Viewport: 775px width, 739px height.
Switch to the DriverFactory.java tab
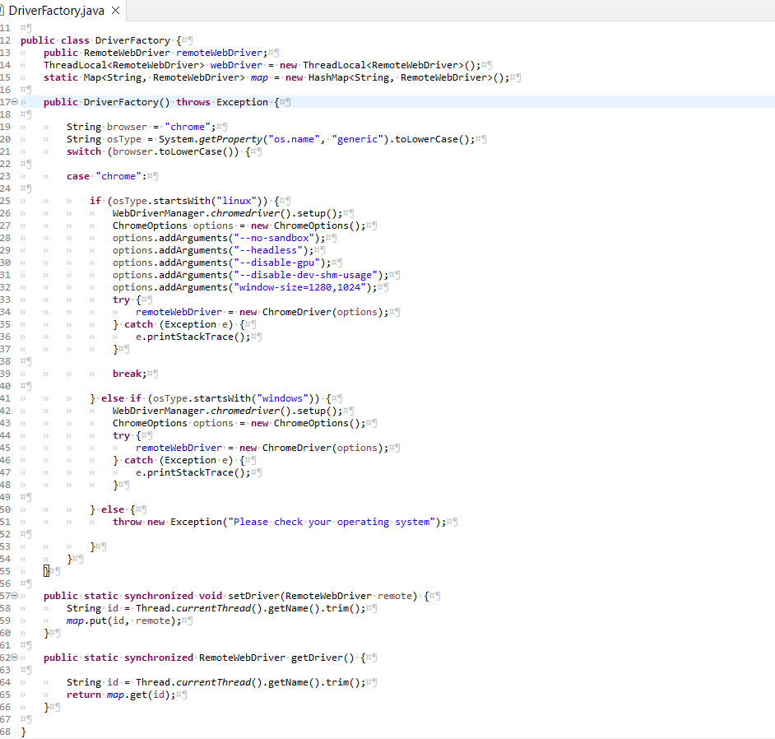pyautogui.click(x=58, y=12)
